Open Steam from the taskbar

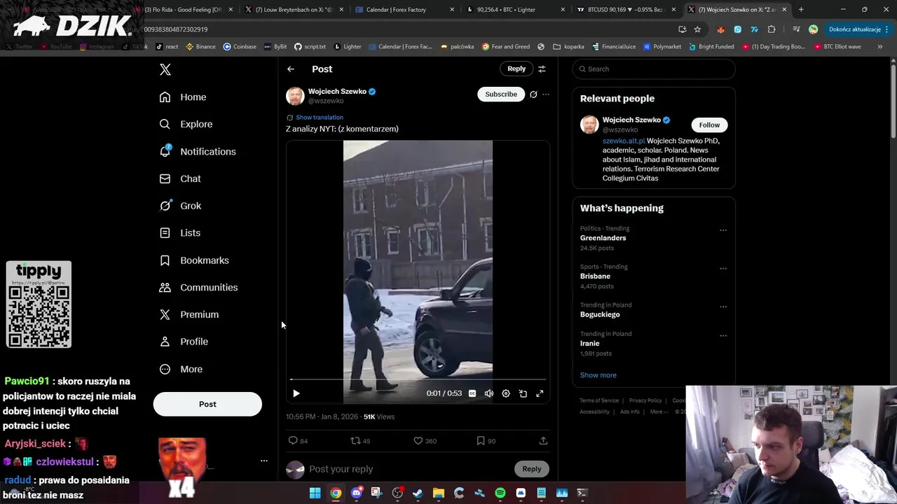[x=418, y=493]
